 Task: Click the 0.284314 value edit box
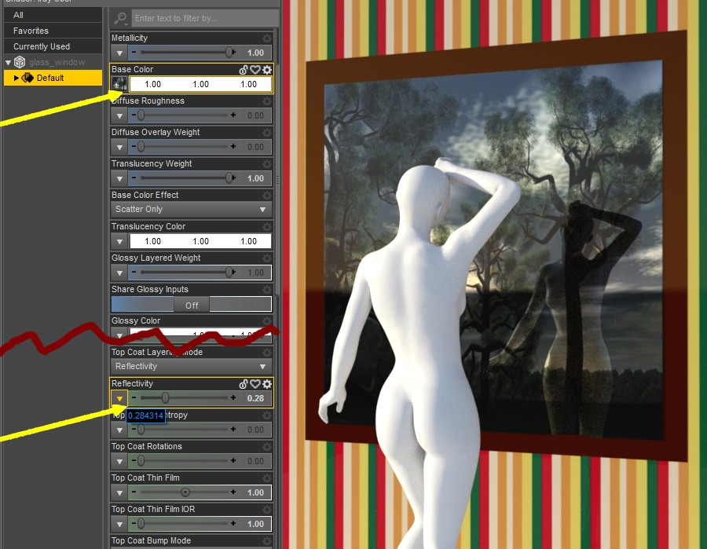(145, 415)
